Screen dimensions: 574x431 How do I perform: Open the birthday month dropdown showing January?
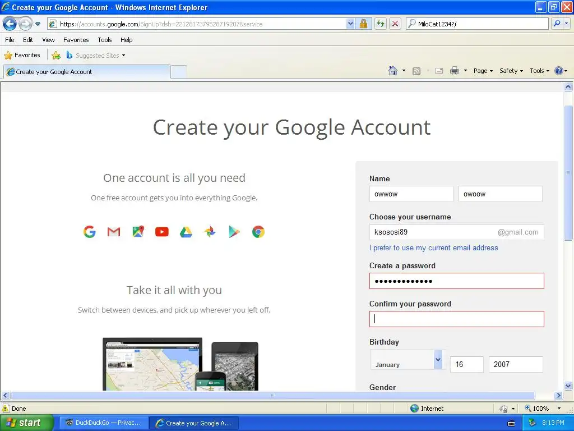coord(407,360)
